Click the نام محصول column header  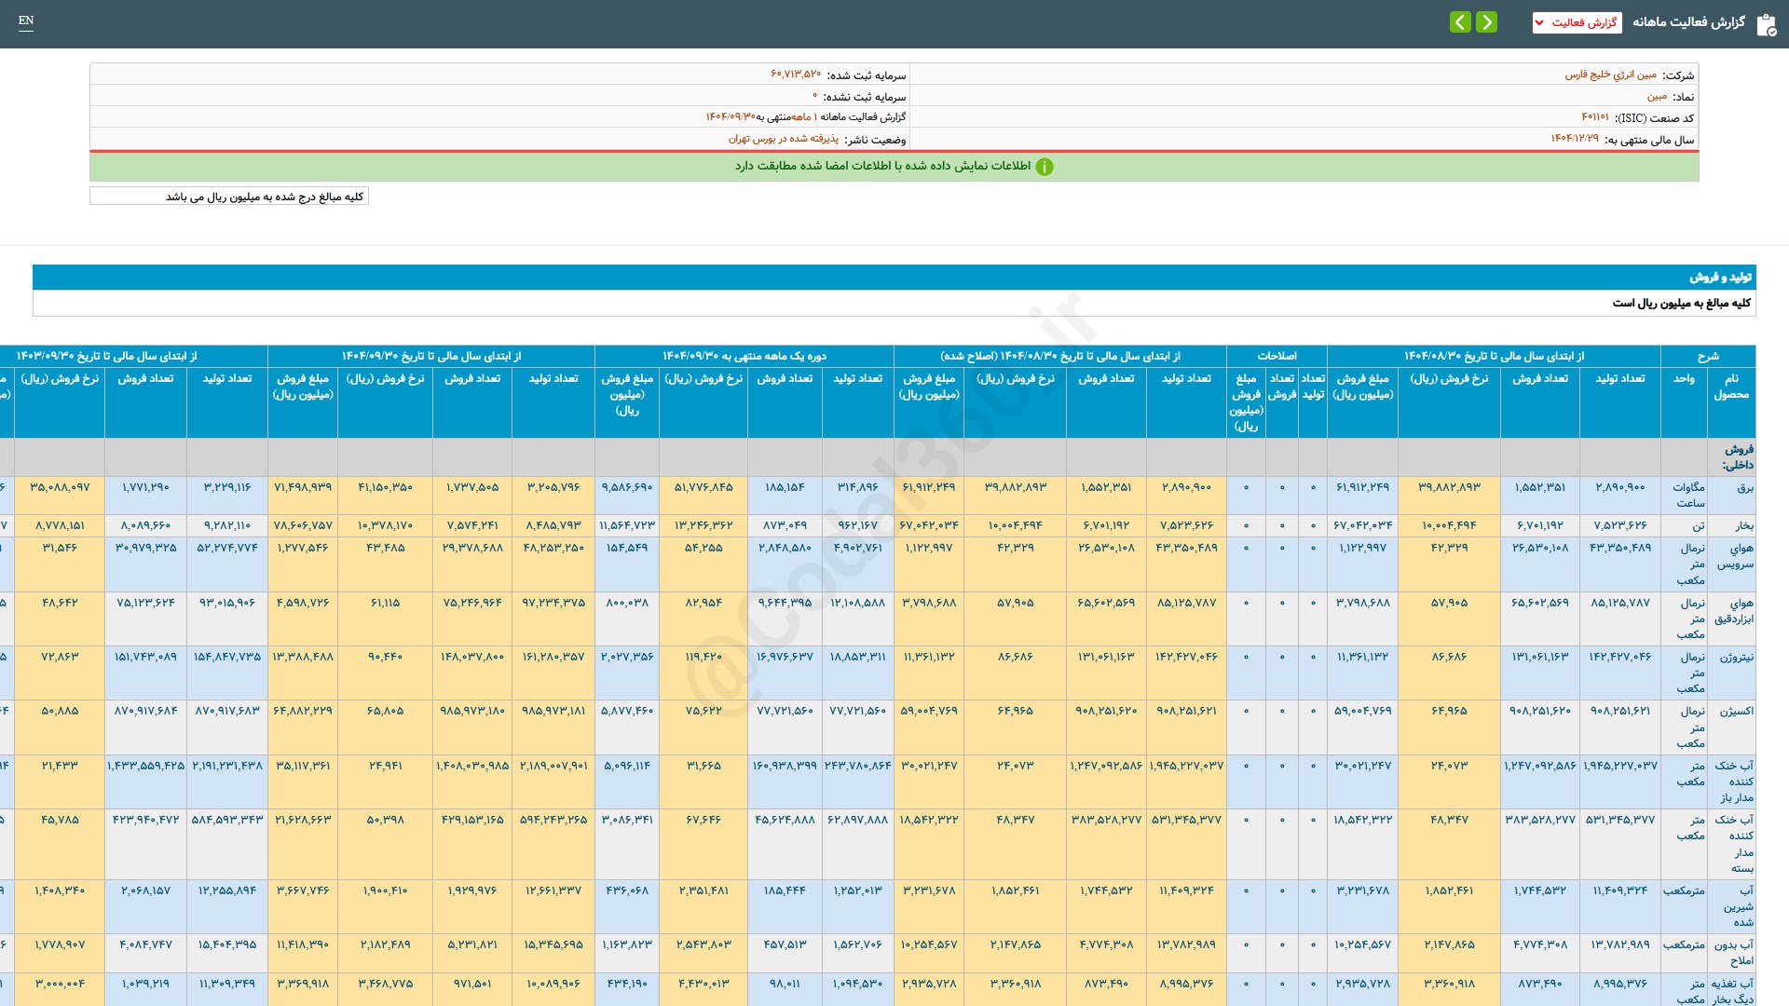(x=1730, y=387)
